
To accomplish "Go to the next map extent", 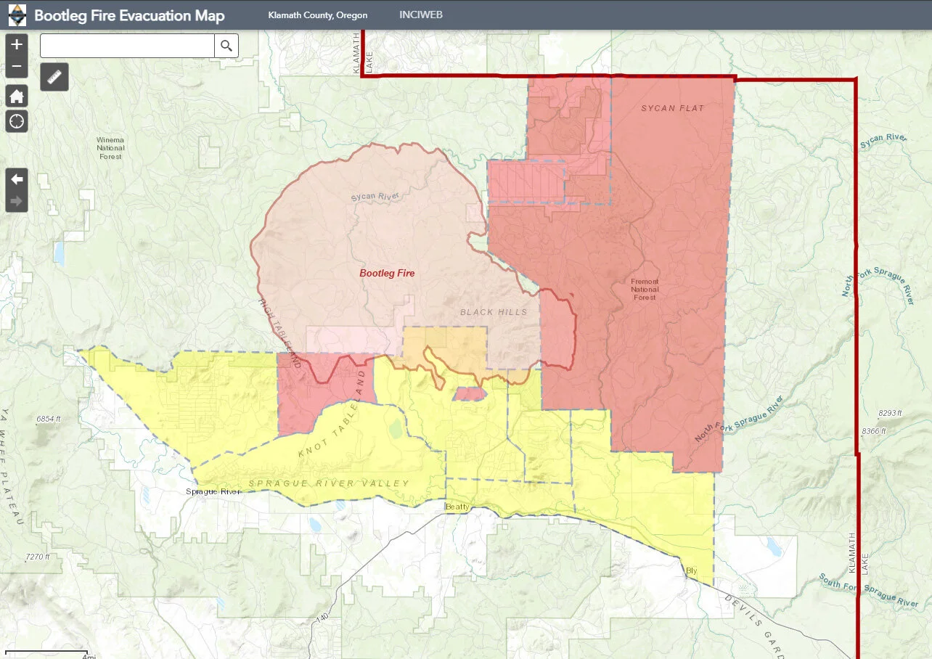I will click(17, 201).
